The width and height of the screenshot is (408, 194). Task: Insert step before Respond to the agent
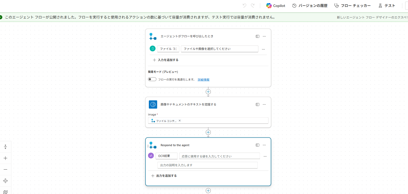click(208, 132)
